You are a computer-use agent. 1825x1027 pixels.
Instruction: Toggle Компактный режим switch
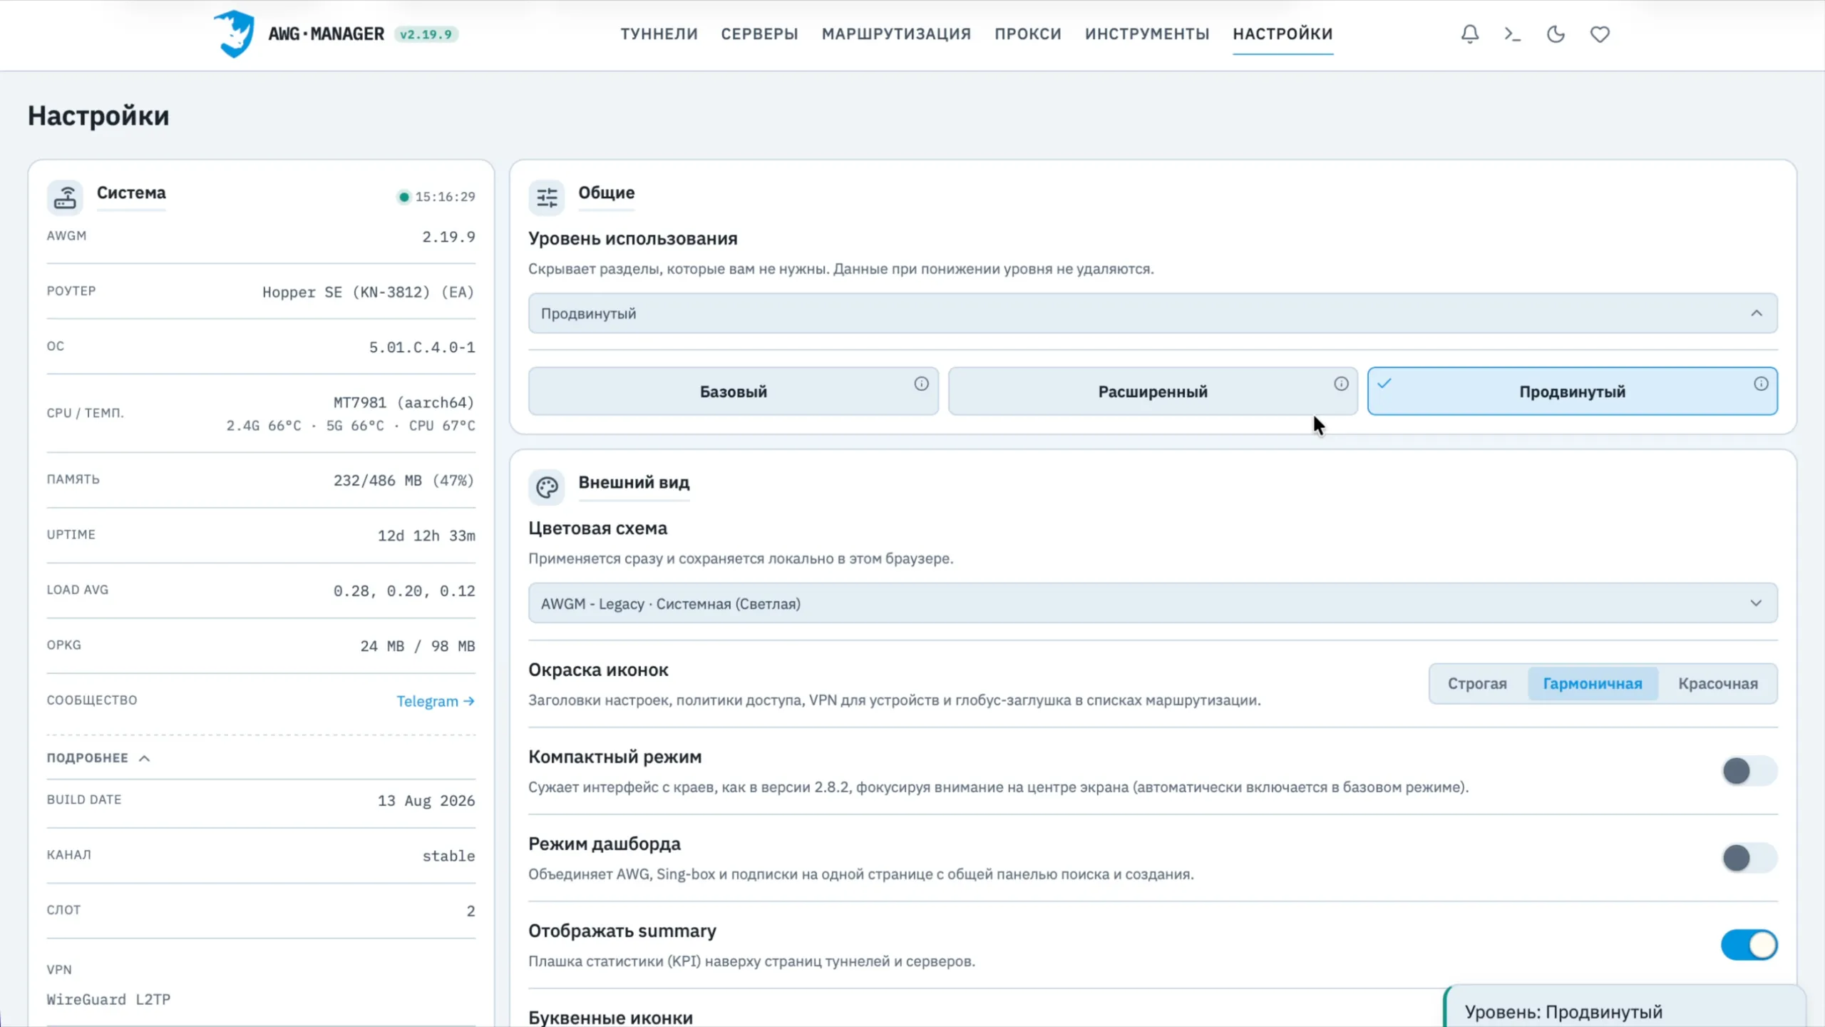pos(1749,771)
